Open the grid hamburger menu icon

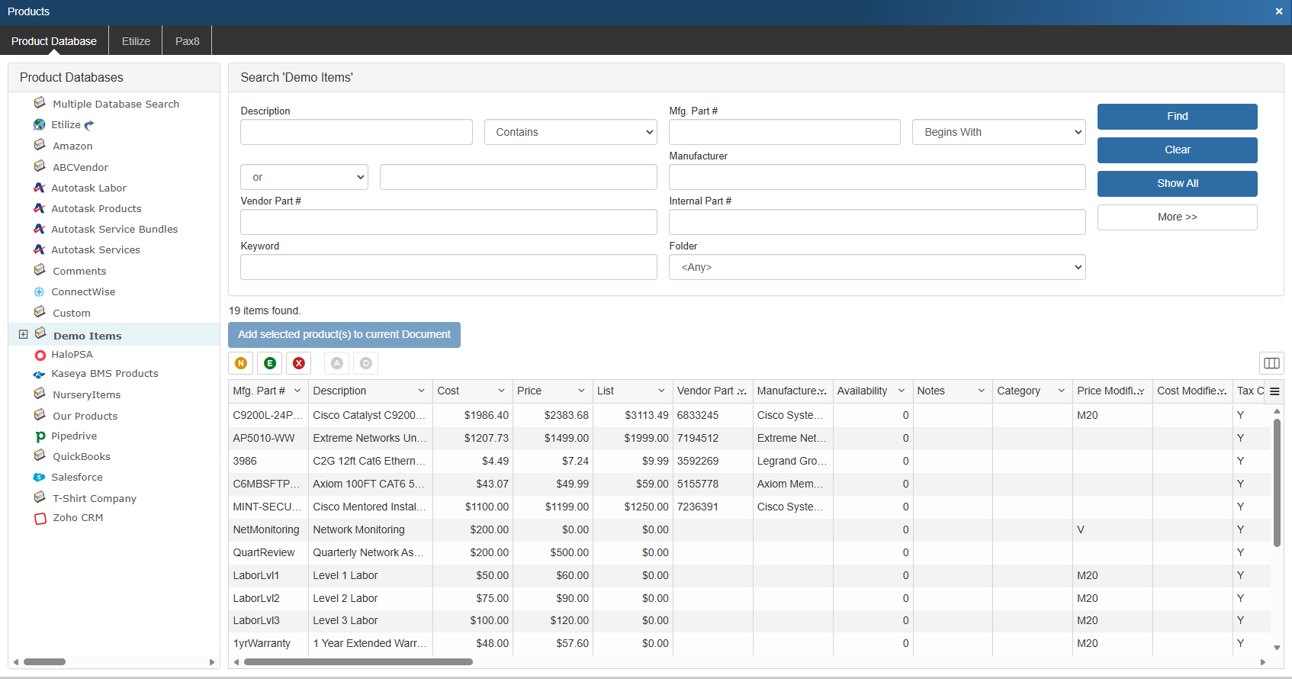(1274, 391)
